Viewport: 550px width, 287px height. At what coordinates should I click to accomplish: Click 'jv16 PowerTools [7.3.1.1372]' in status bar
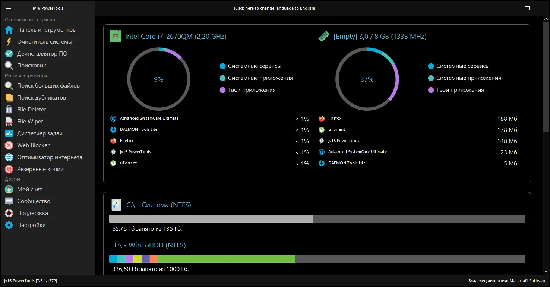coord(31,281)
